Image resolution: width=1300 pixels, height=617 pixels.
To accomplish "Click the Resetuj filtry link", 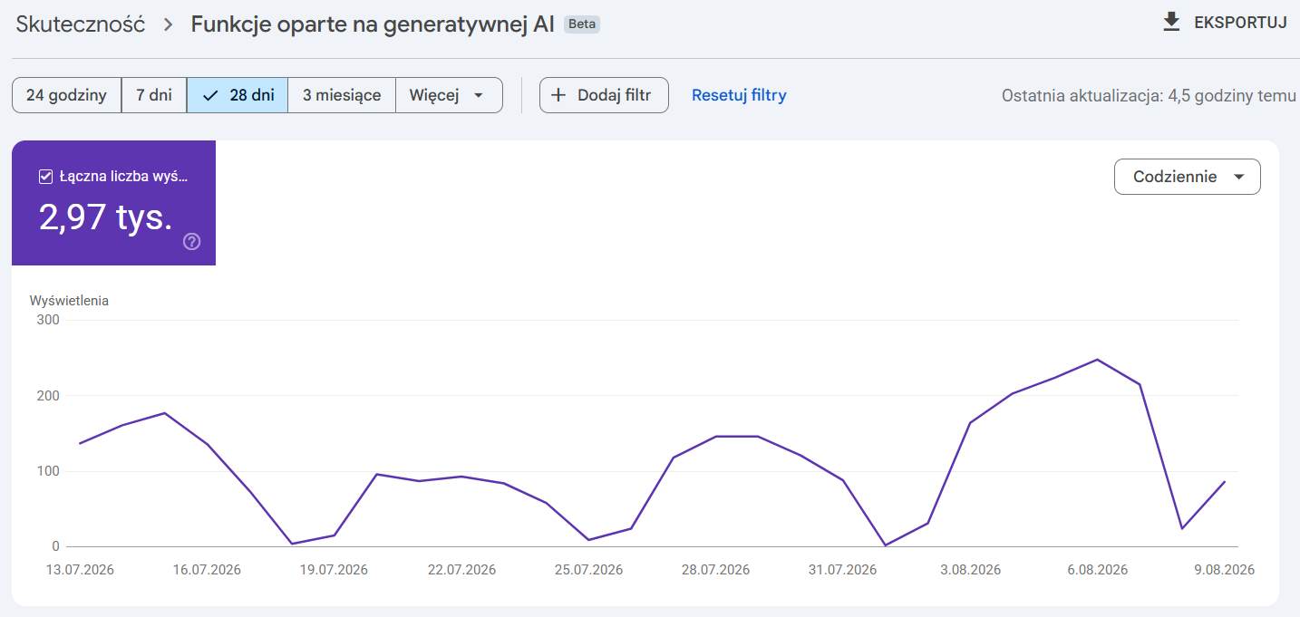I will pyautogui.click(x=739, y=95).
